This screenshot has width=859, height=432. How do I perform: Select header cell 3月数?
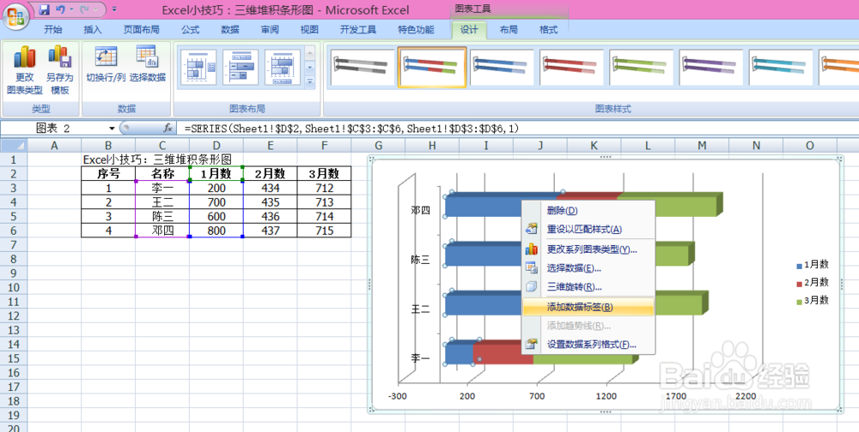[325, 174]
